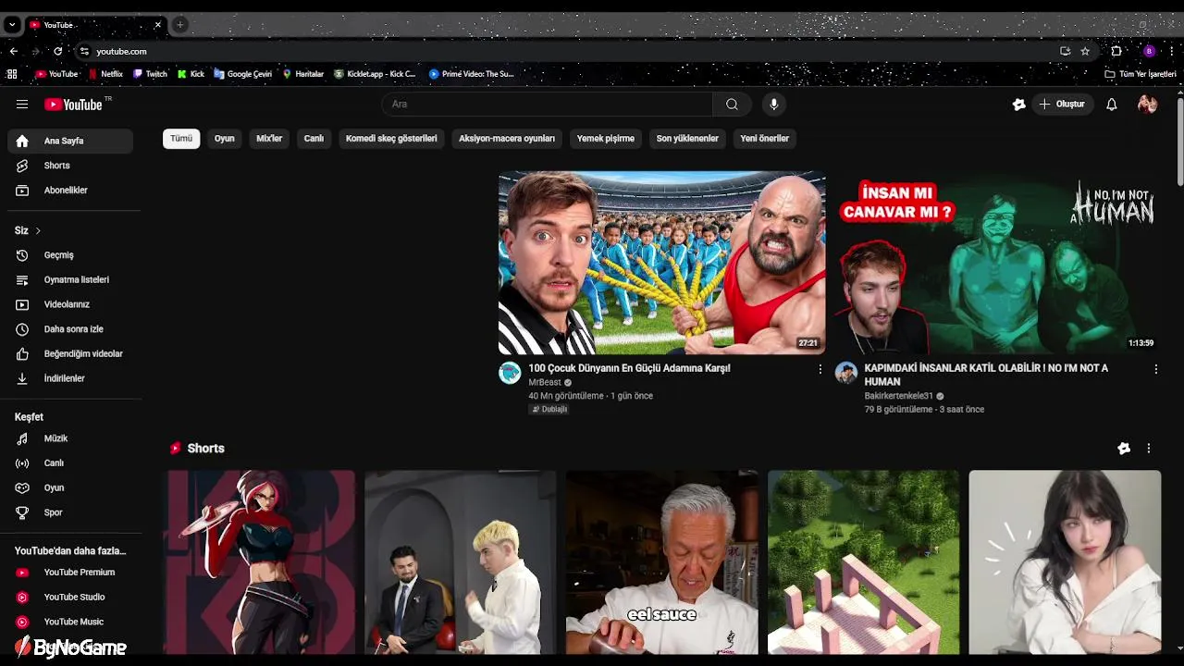
Task: Open the Minecraft pink structure Short
Action: tap(864, 562)
